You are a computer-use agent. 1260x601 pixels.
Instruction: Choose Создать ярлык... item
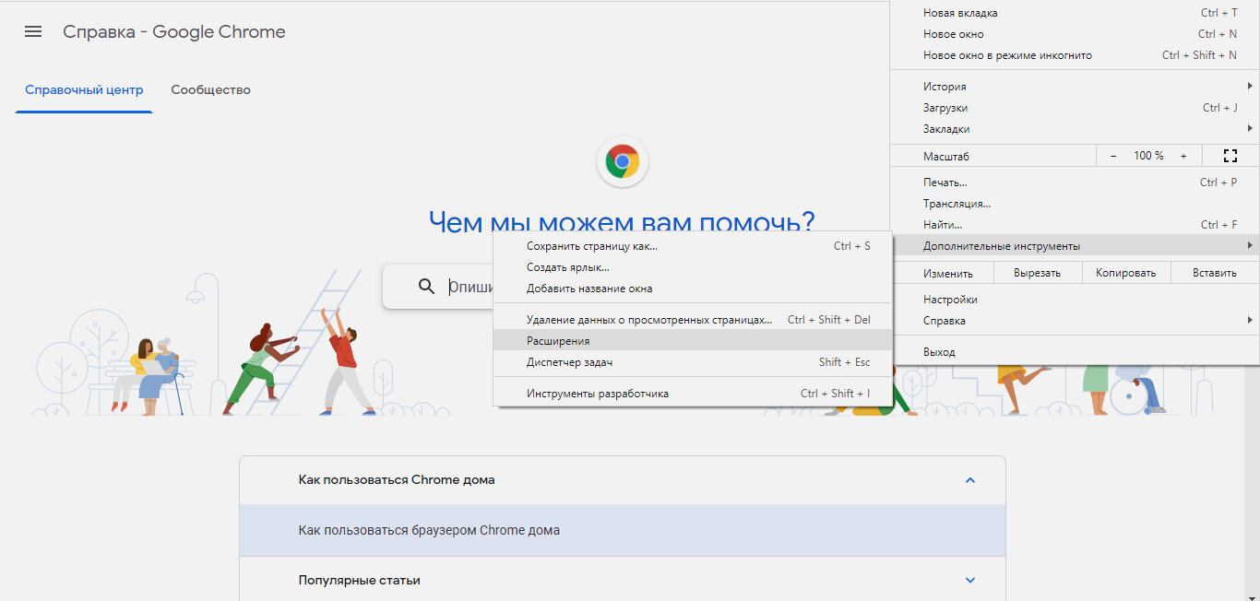pos(694,267)
